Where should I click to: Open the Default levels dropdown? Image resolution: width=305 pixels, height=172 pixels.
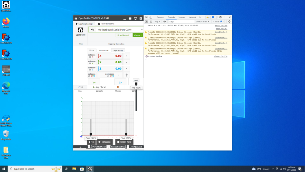(202, 21)
